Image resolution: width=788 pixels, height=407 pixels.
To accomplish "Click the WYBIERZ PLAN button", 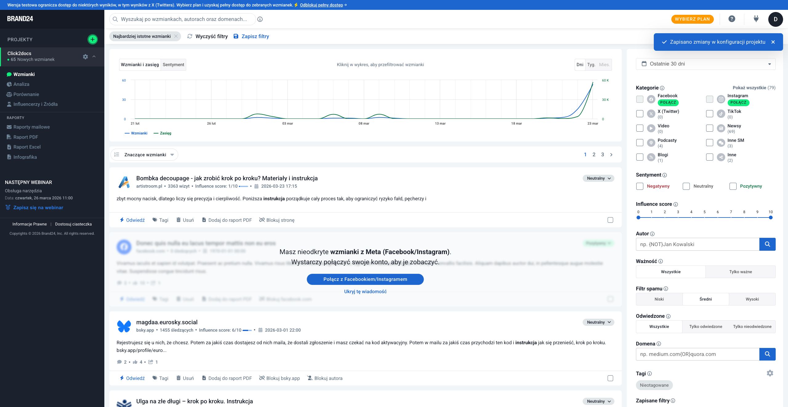I will coord(692,19).
